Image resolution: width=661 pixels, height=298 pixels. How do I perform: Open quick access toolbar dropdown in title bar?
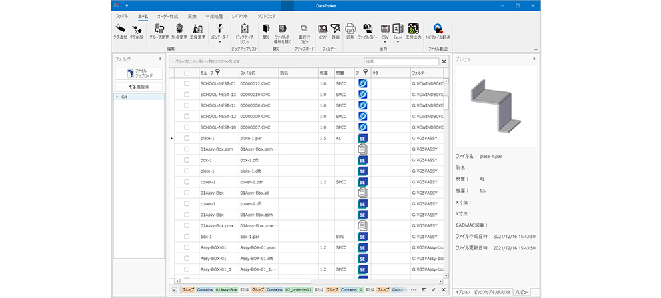(126, 5)
